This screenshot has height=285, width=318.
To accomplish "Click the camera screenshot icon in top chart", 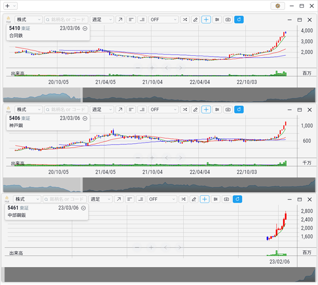I will coord(228,20).
